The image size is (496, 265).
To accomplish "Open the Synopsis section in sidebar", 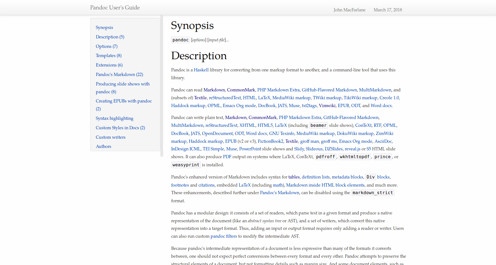I will [x=104, y=27].
